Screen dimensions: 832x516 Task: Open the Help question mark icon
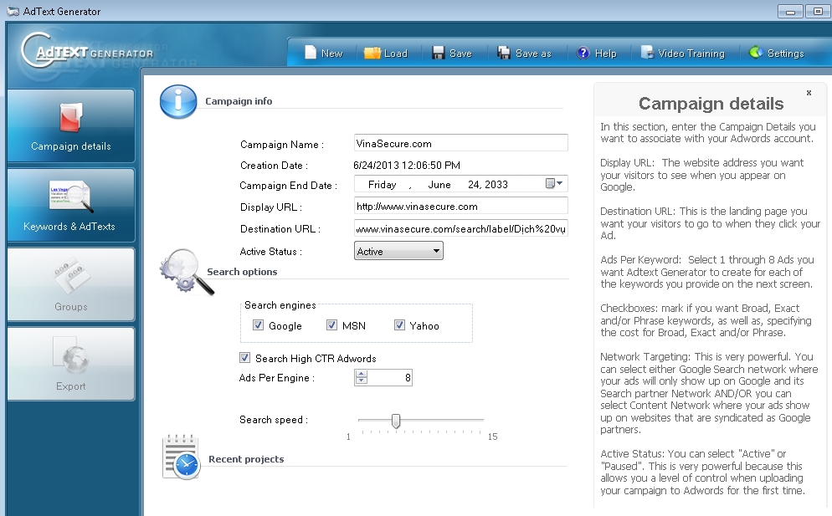583,53
